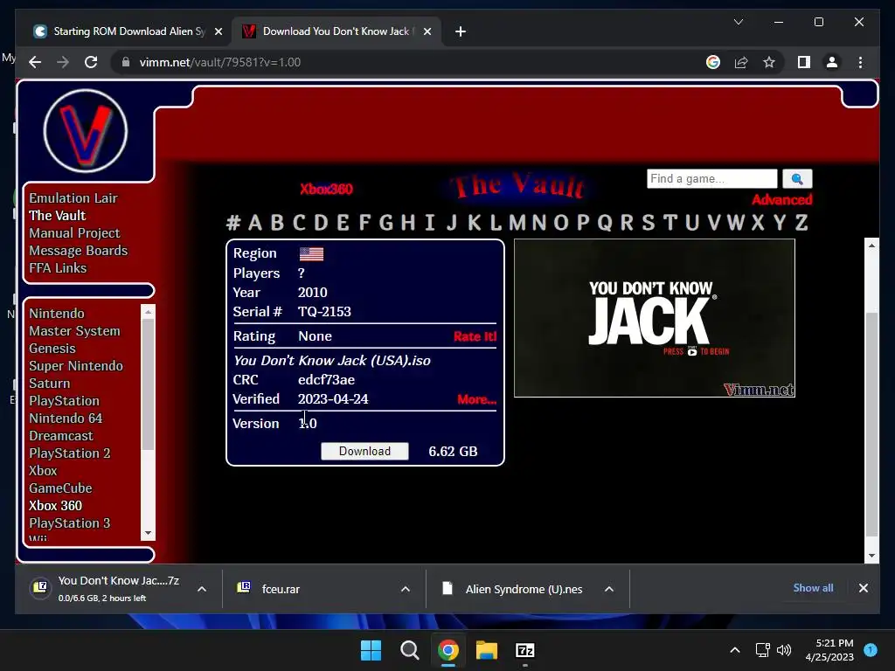Browse games under the # index

point(232,222)
